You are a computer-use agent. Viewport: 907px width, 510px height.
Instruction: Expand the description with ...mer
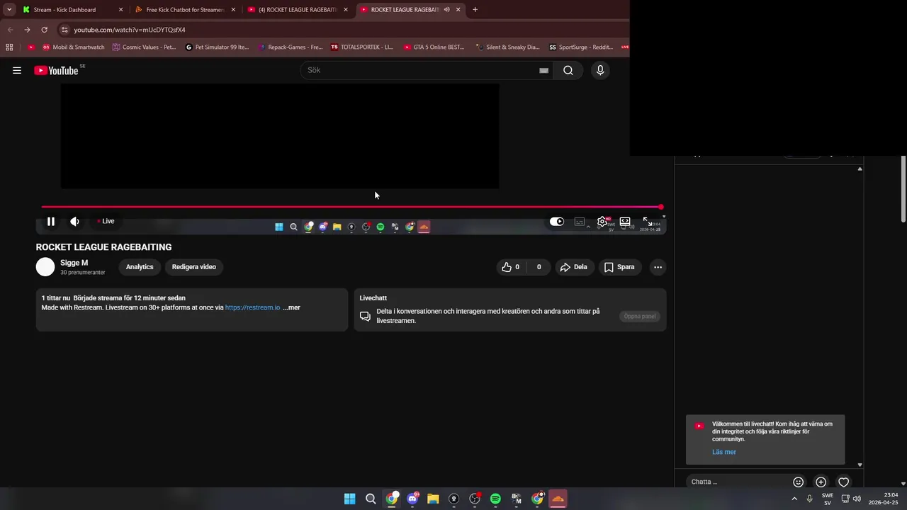[291, 307]
